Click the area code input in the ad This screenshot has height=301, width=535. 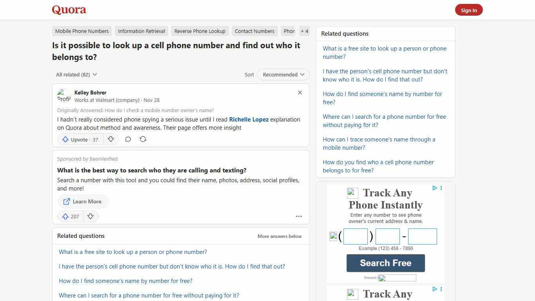click(355, 236)
